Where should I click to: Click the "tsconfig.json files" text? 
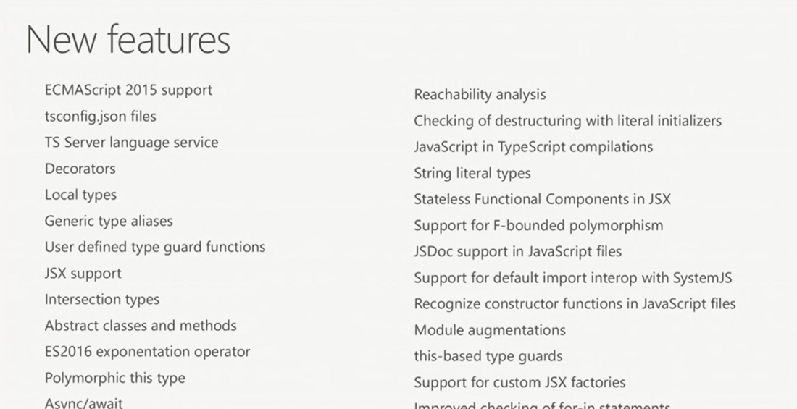pyautogui.click(x=100, y=117)
